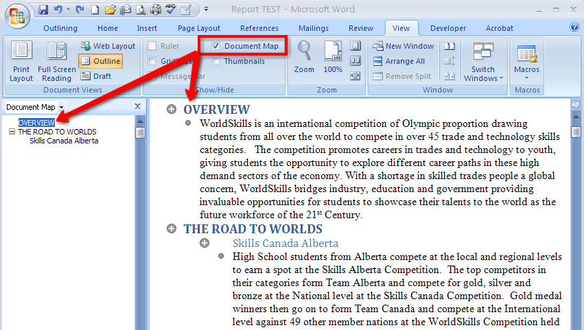Create a new blank document icon
This screenshot has height=330, width=584.
coord(95,10)
